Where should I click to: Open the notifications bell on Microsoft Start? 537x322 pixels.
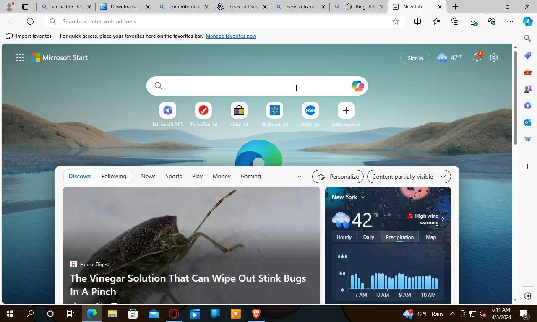[x=477, y=58]
